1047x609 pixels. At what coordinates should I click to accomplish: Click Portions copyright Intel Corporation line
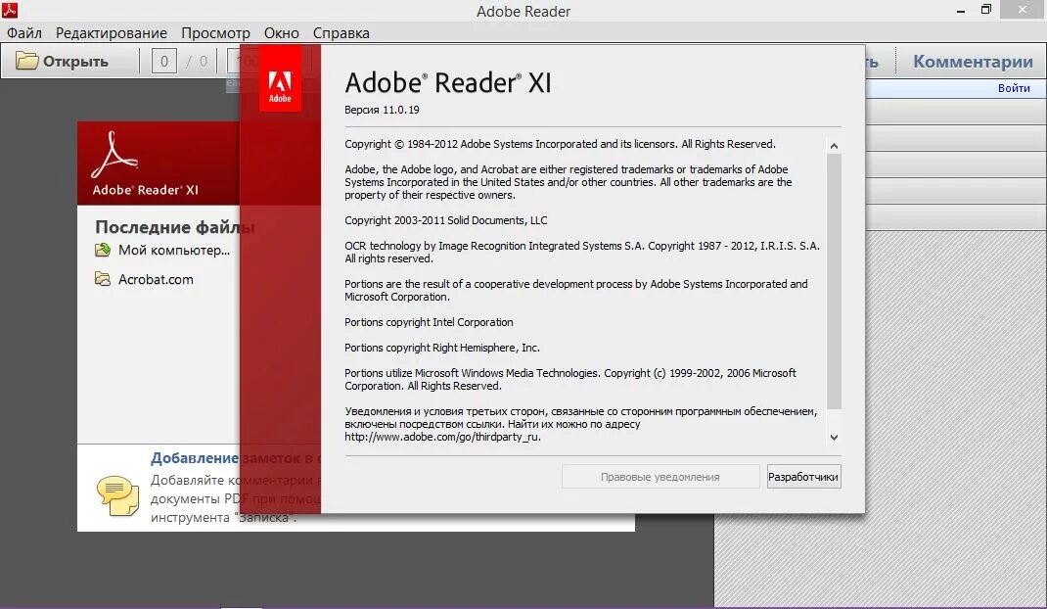coord(429,322)
